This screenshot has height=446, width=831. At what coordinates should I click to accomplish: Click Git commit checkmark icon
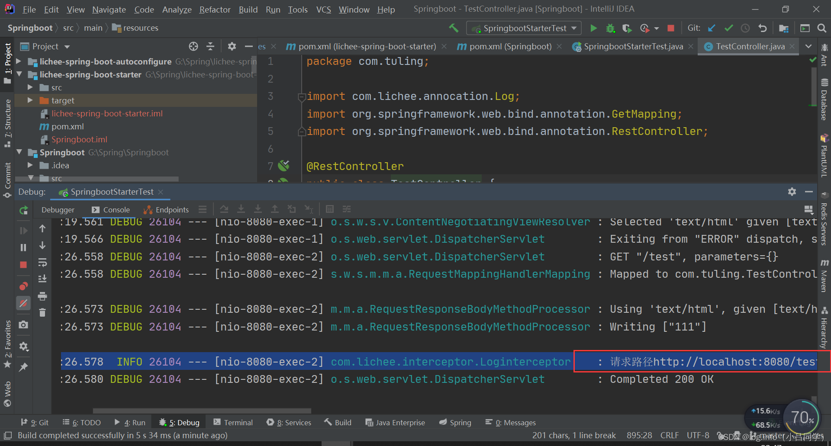point(728,28)
